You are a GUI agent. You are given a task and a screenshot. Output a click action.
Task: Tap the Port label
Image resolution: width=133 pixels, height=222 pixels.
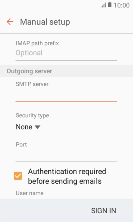click(x=21, y=145)
